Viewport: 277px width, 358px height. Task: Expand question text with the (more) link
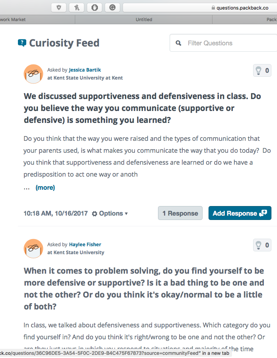45,187
